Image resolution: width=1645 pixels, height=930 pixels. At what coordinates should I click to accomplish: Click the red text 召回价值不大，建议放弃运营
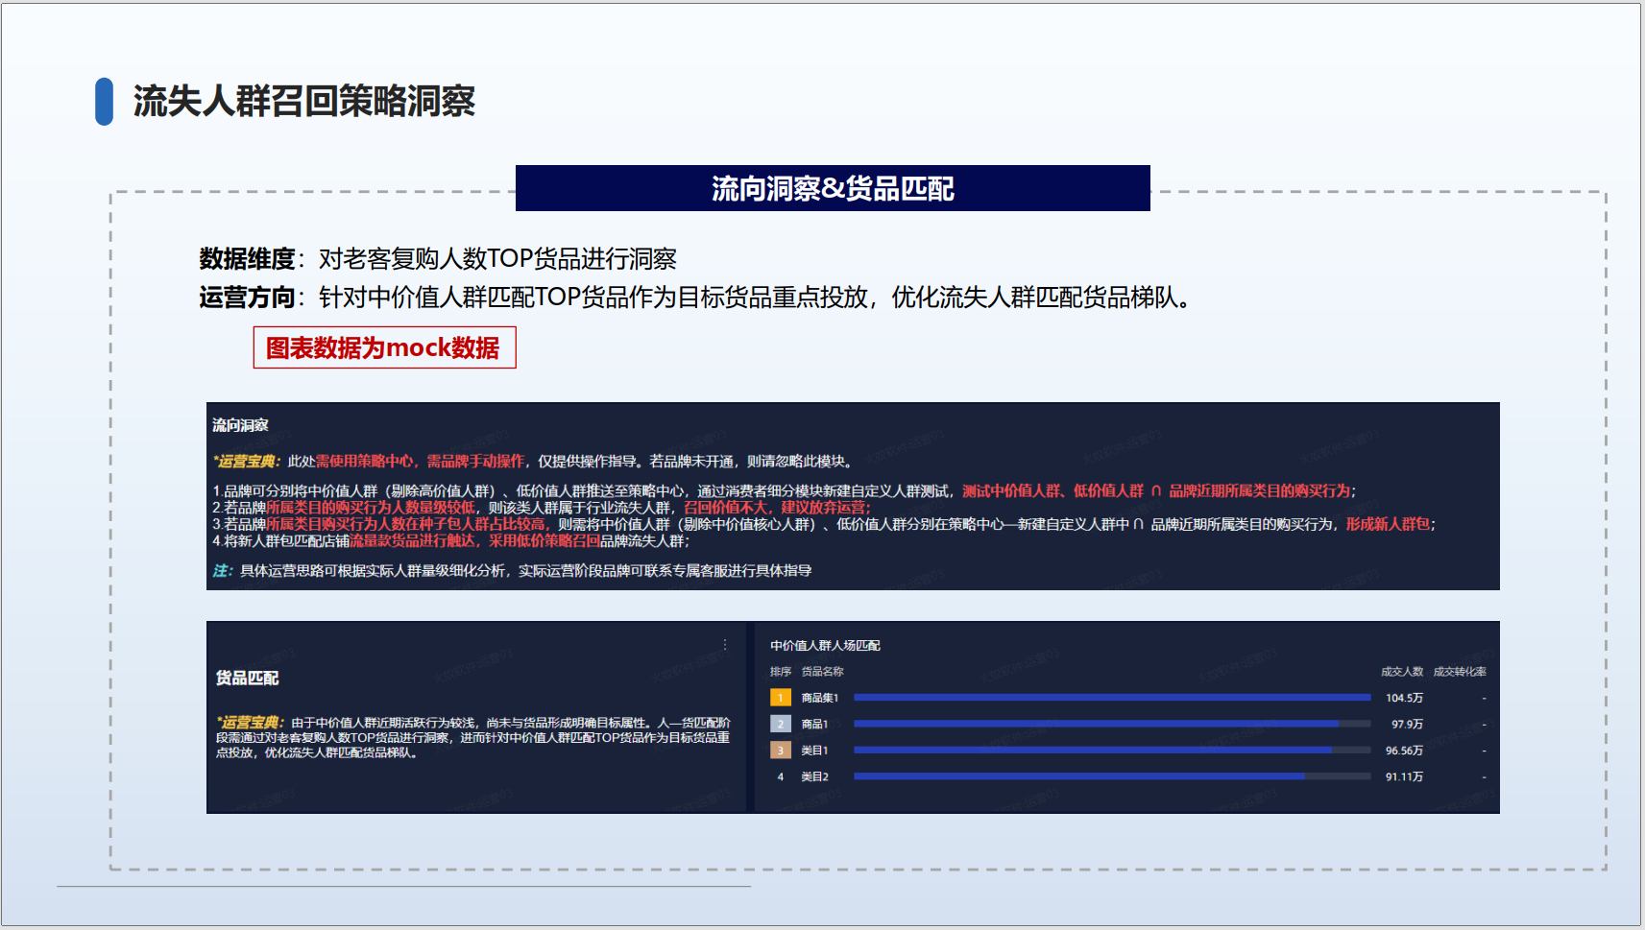click(x=777, y=507)
